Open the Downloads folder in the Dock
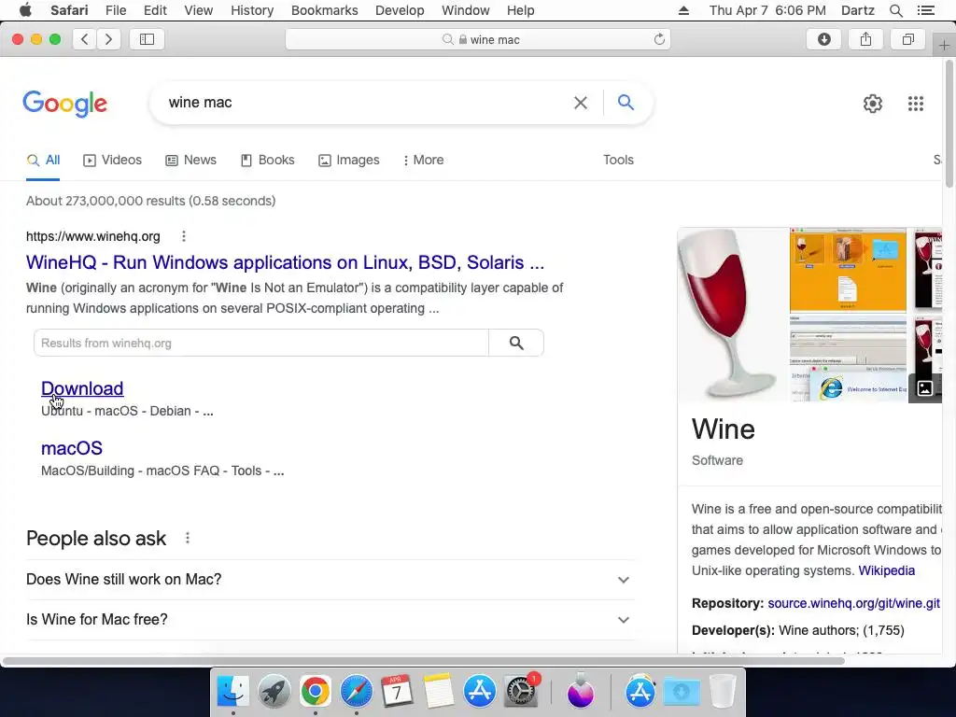956x717 pixels. tap(681, 691)
